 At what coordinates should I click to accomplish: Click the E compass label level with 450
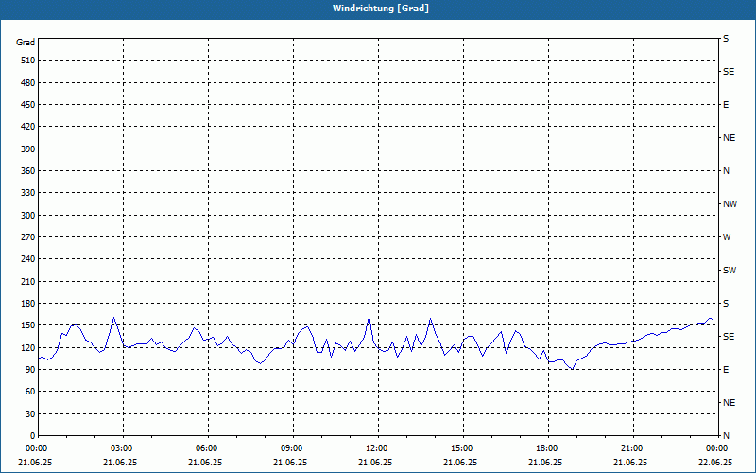(x=726, y=105)
